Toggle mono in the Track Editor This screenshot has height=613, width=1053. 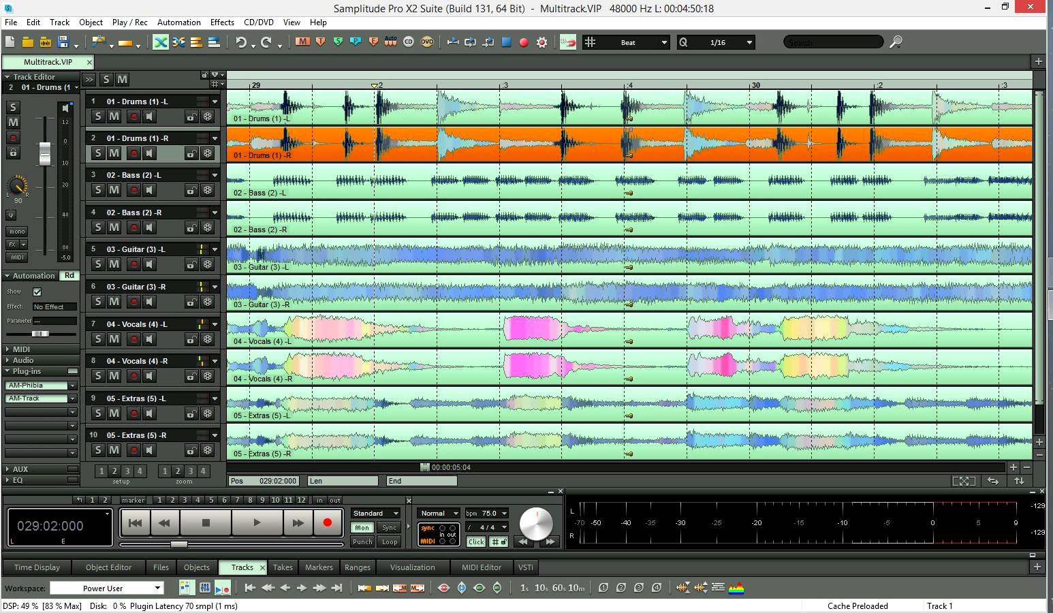[x=17, y=232]
